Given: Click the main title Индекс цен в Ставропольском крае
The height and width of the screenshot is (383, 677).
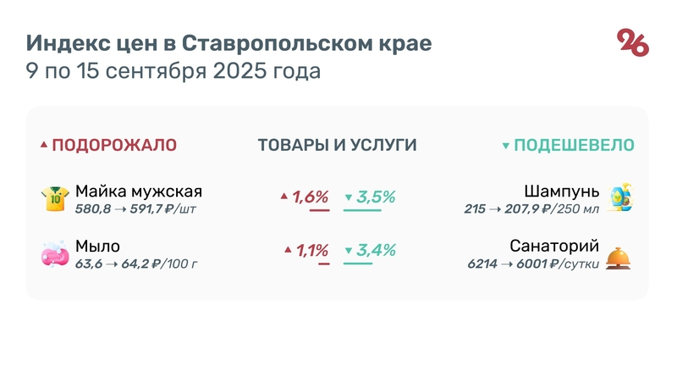Looking at the screenshot, I should 228,42.
